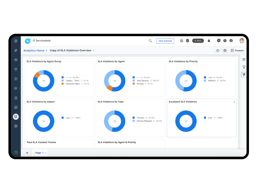Expand the report title dropdown arrow

(x=94, y=50)
